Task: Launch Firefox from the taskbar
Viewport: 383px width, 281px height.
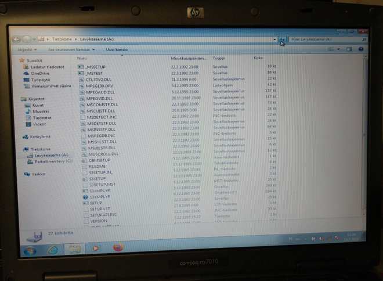Action: [118, 247]
